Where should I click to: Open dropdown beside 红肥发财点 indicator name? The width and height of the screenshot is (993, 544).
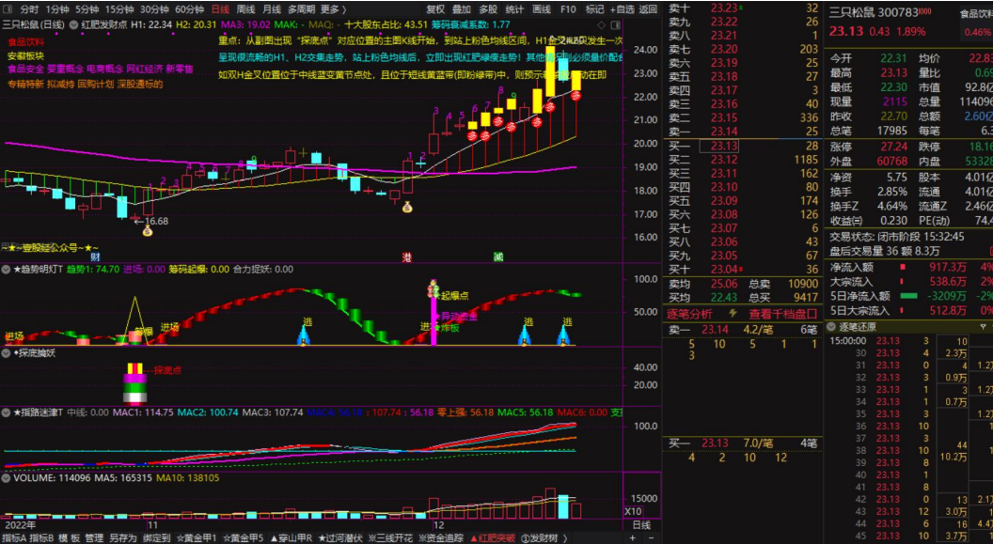pyautogui.click(x=74, y=23)
